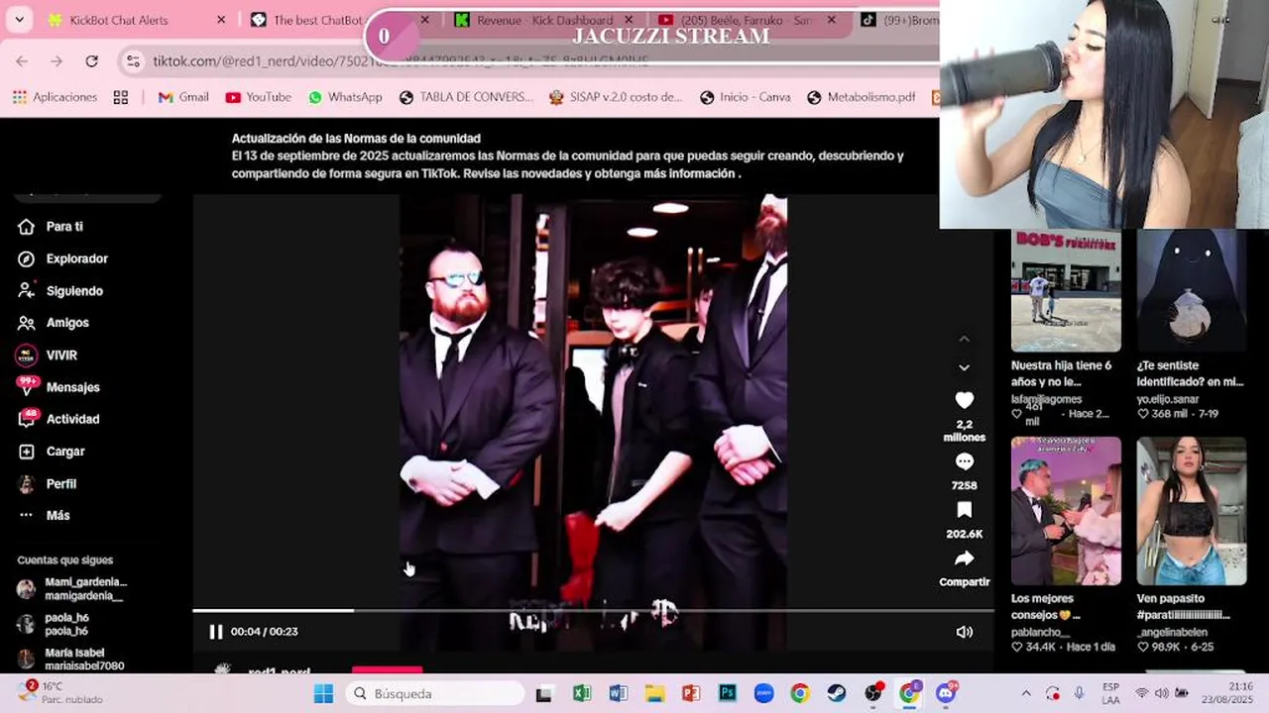
Task: Close the Revenue Kick Dashboard tab
Action: pyautogui.click(x=629, y=20)
